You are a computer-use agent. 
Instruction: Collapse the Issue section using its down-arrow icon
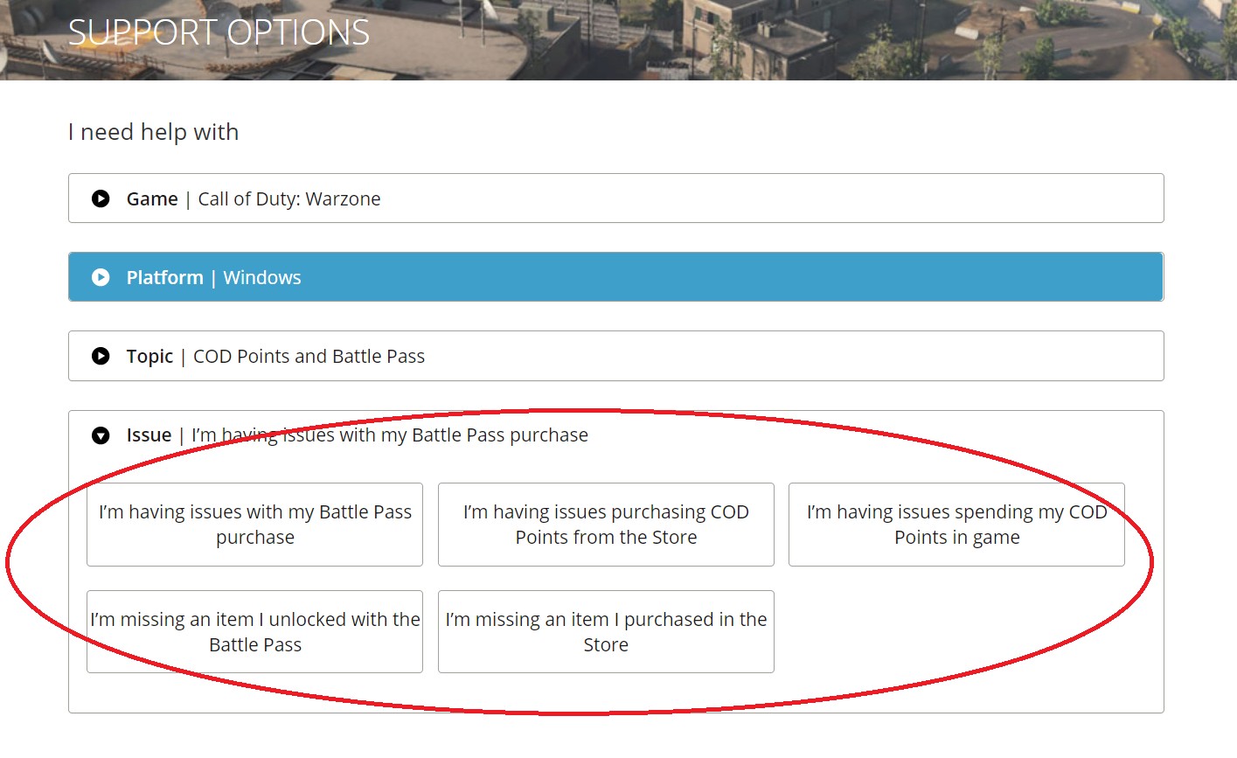click(x=101, y=435)
